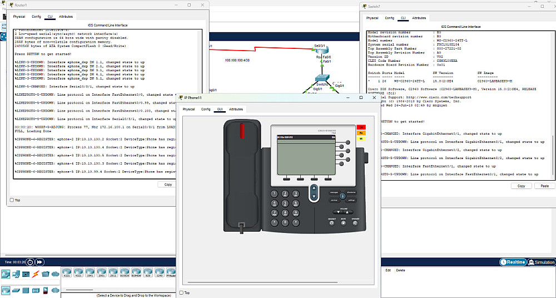Select the Miscellaneous folder category icon
556x298 pixels.
coord(46,274)
